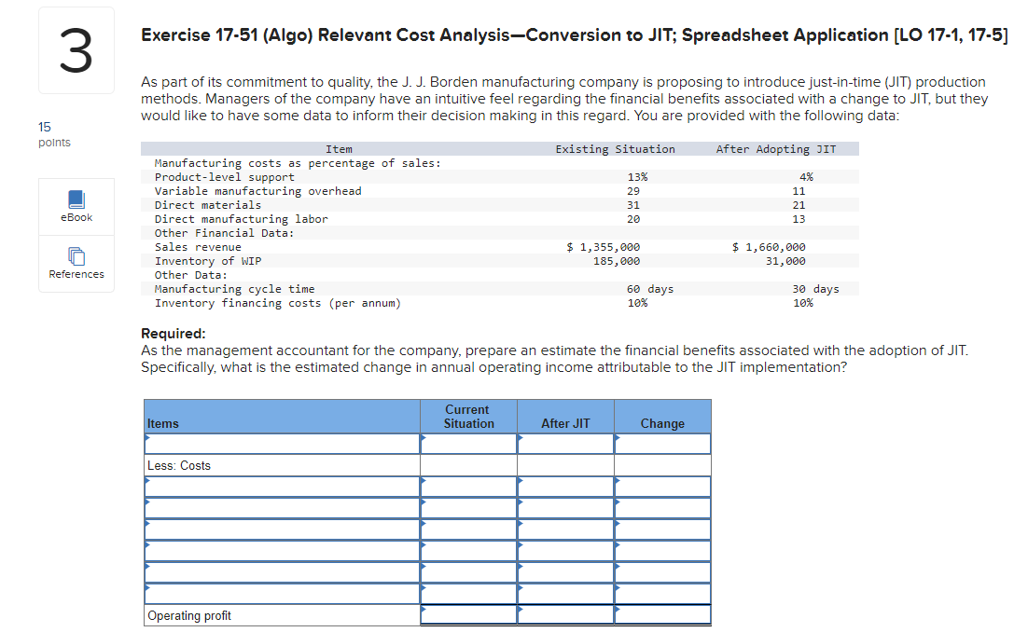1028x632 pixels.
Task: Click the dropdown marker beside Operating profit Current Situation
Action: (424, 610)
